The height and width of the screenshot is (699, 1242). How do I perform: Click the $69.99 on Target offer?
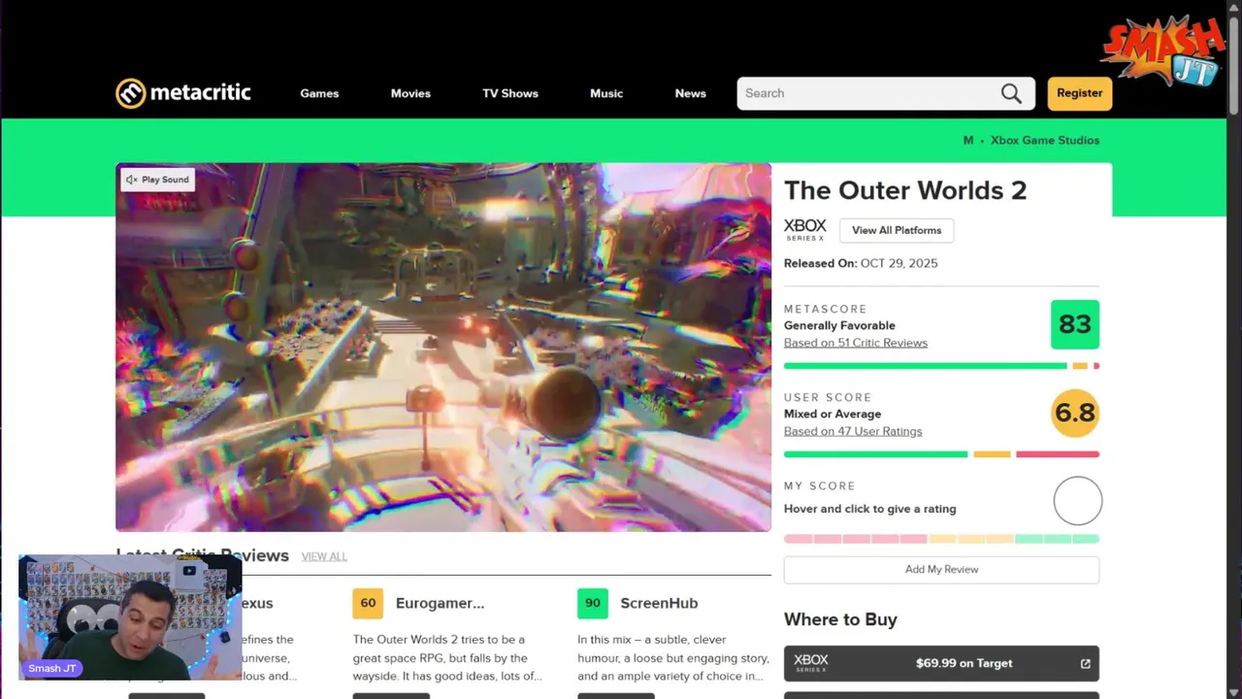click(x=941, y=664)
